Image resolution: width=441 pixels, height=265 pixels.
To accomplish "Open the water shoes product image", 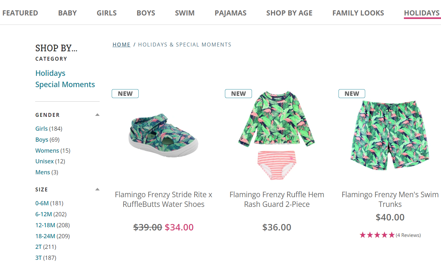I will click(x=163, y=136).
